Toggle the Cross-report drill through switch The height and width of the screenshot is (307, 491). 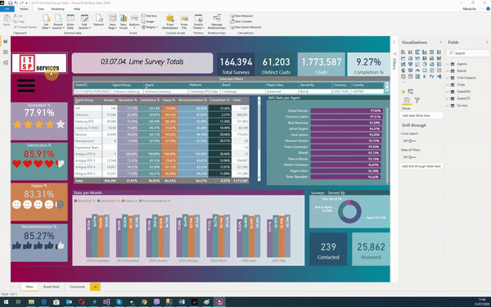click(410, 141)
